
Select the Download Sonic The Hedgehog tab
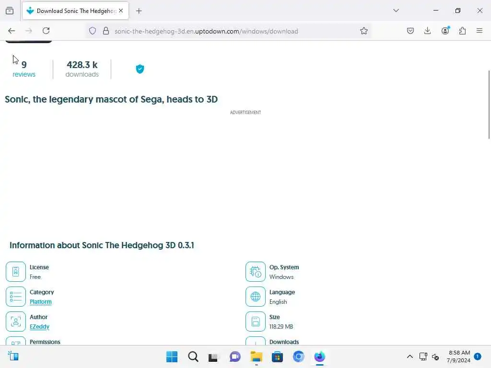click(75, 11)
